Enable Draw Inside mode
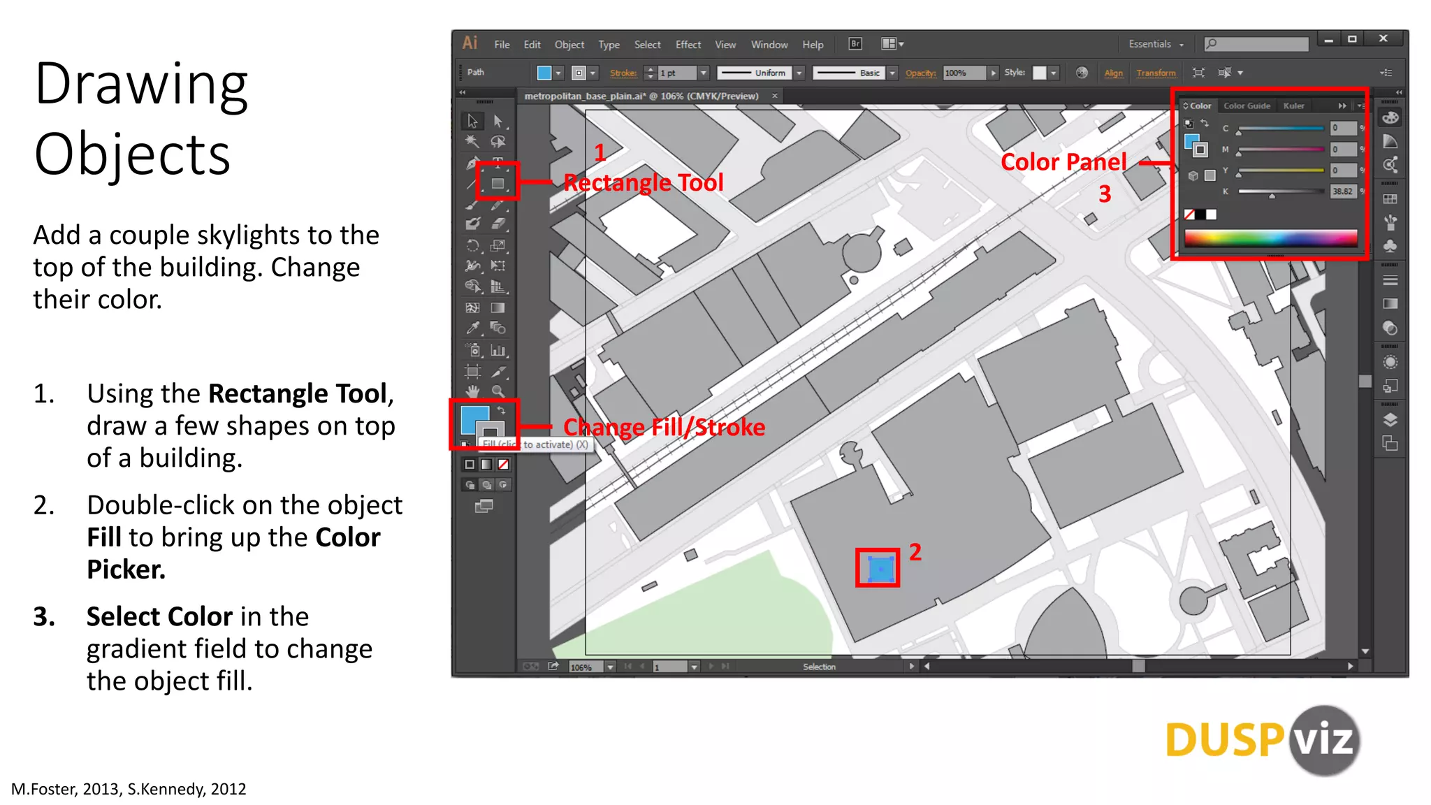1431x805 pixels. click(503, 485)
